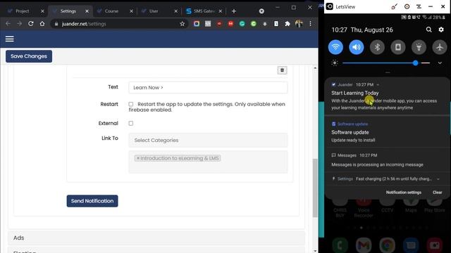Enable the Restart app checkbox

click(131, 104)
